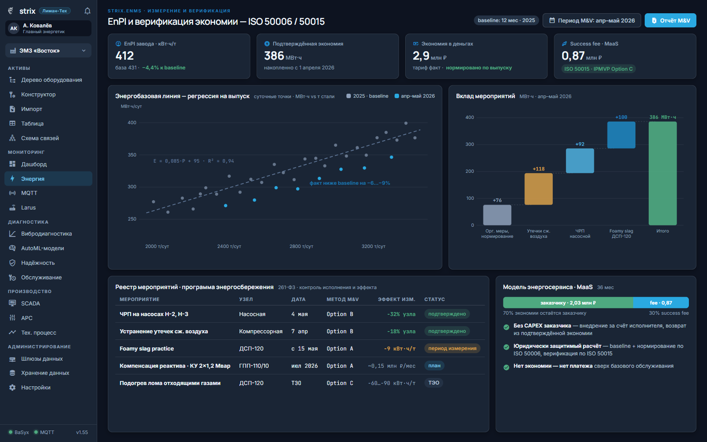Viewport: 707px width, 442px height.
Task: Open Хранение данных in administration
Action: point(48,373)
